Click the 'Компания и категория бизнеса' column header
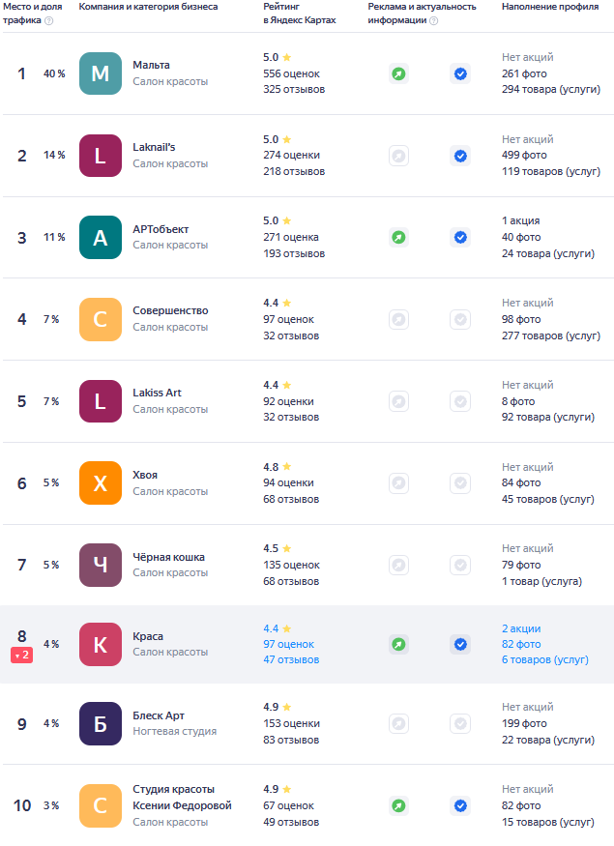Screen dimensions: 614x846 [148, 7]
